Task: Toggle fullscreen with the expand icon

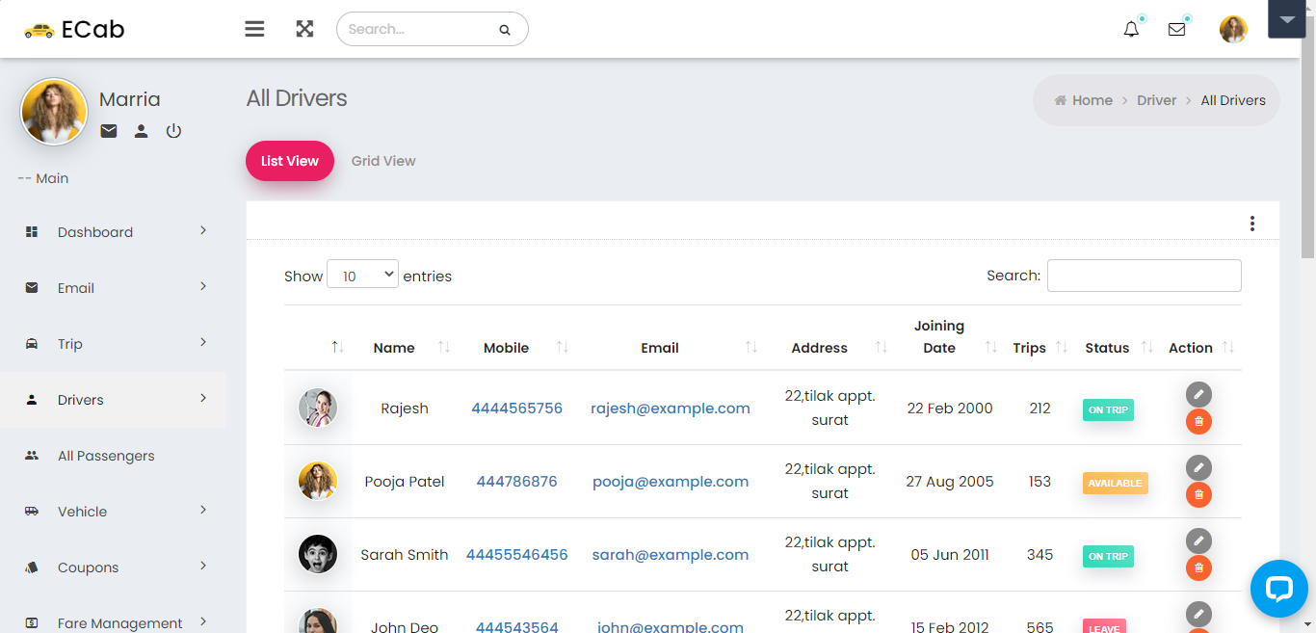Action: pos(304,29)
